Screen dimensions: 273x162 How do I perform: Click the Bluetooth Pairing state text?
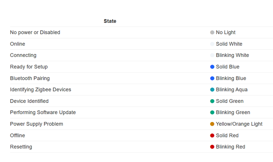coord(30,79)
